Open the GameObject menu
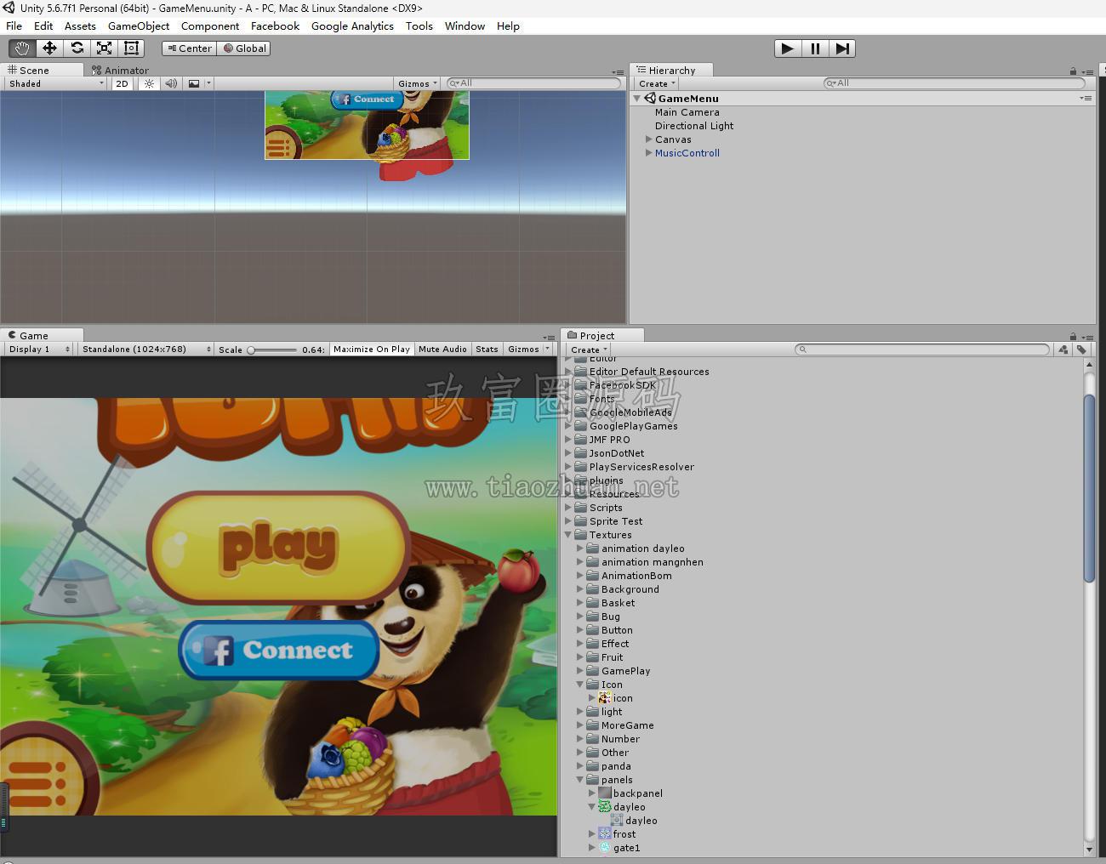Viewport: 1106px width, 864px height. pyautogui.click(x=139, y=26)
